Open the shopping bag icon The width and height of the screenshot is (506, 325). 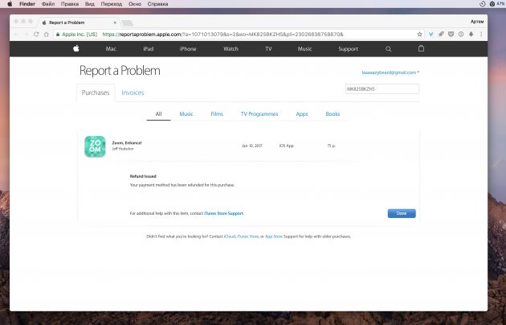click(x=420, y=49)
